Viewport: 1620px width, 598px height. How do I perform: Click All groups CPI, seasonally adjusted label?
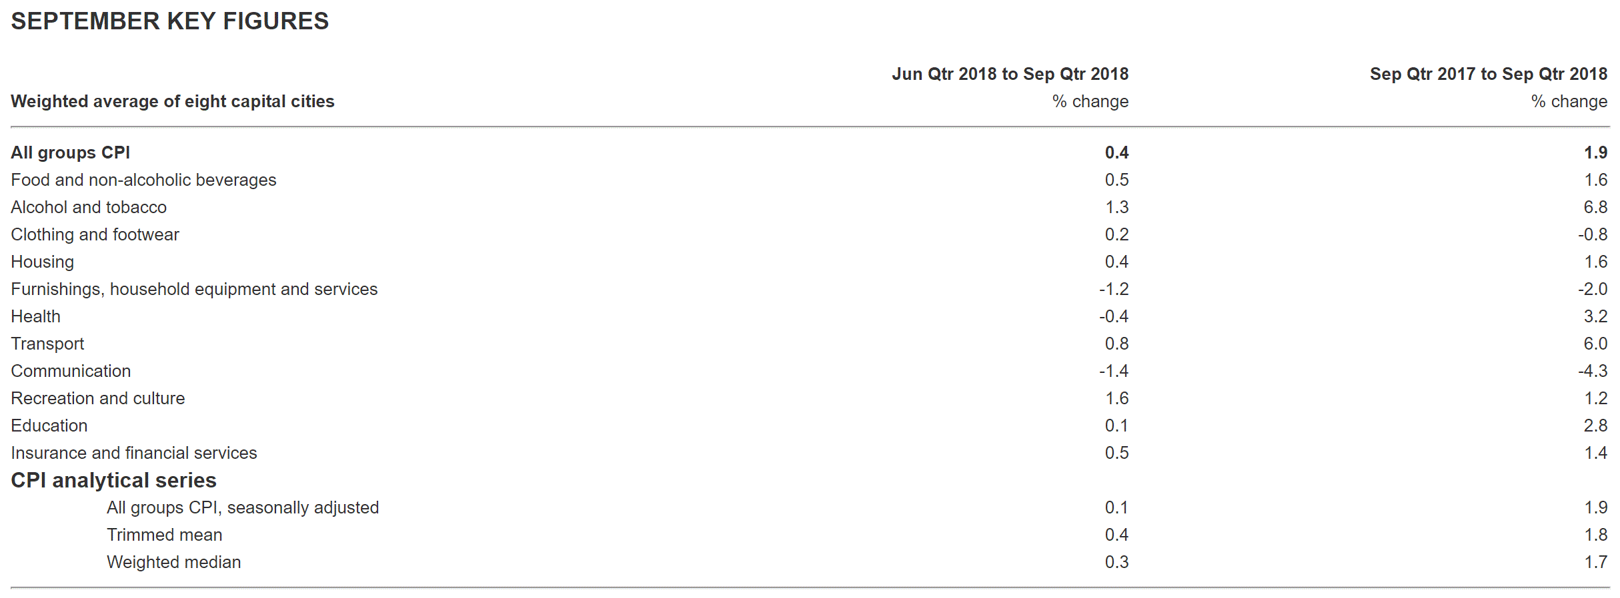point(242,507)
